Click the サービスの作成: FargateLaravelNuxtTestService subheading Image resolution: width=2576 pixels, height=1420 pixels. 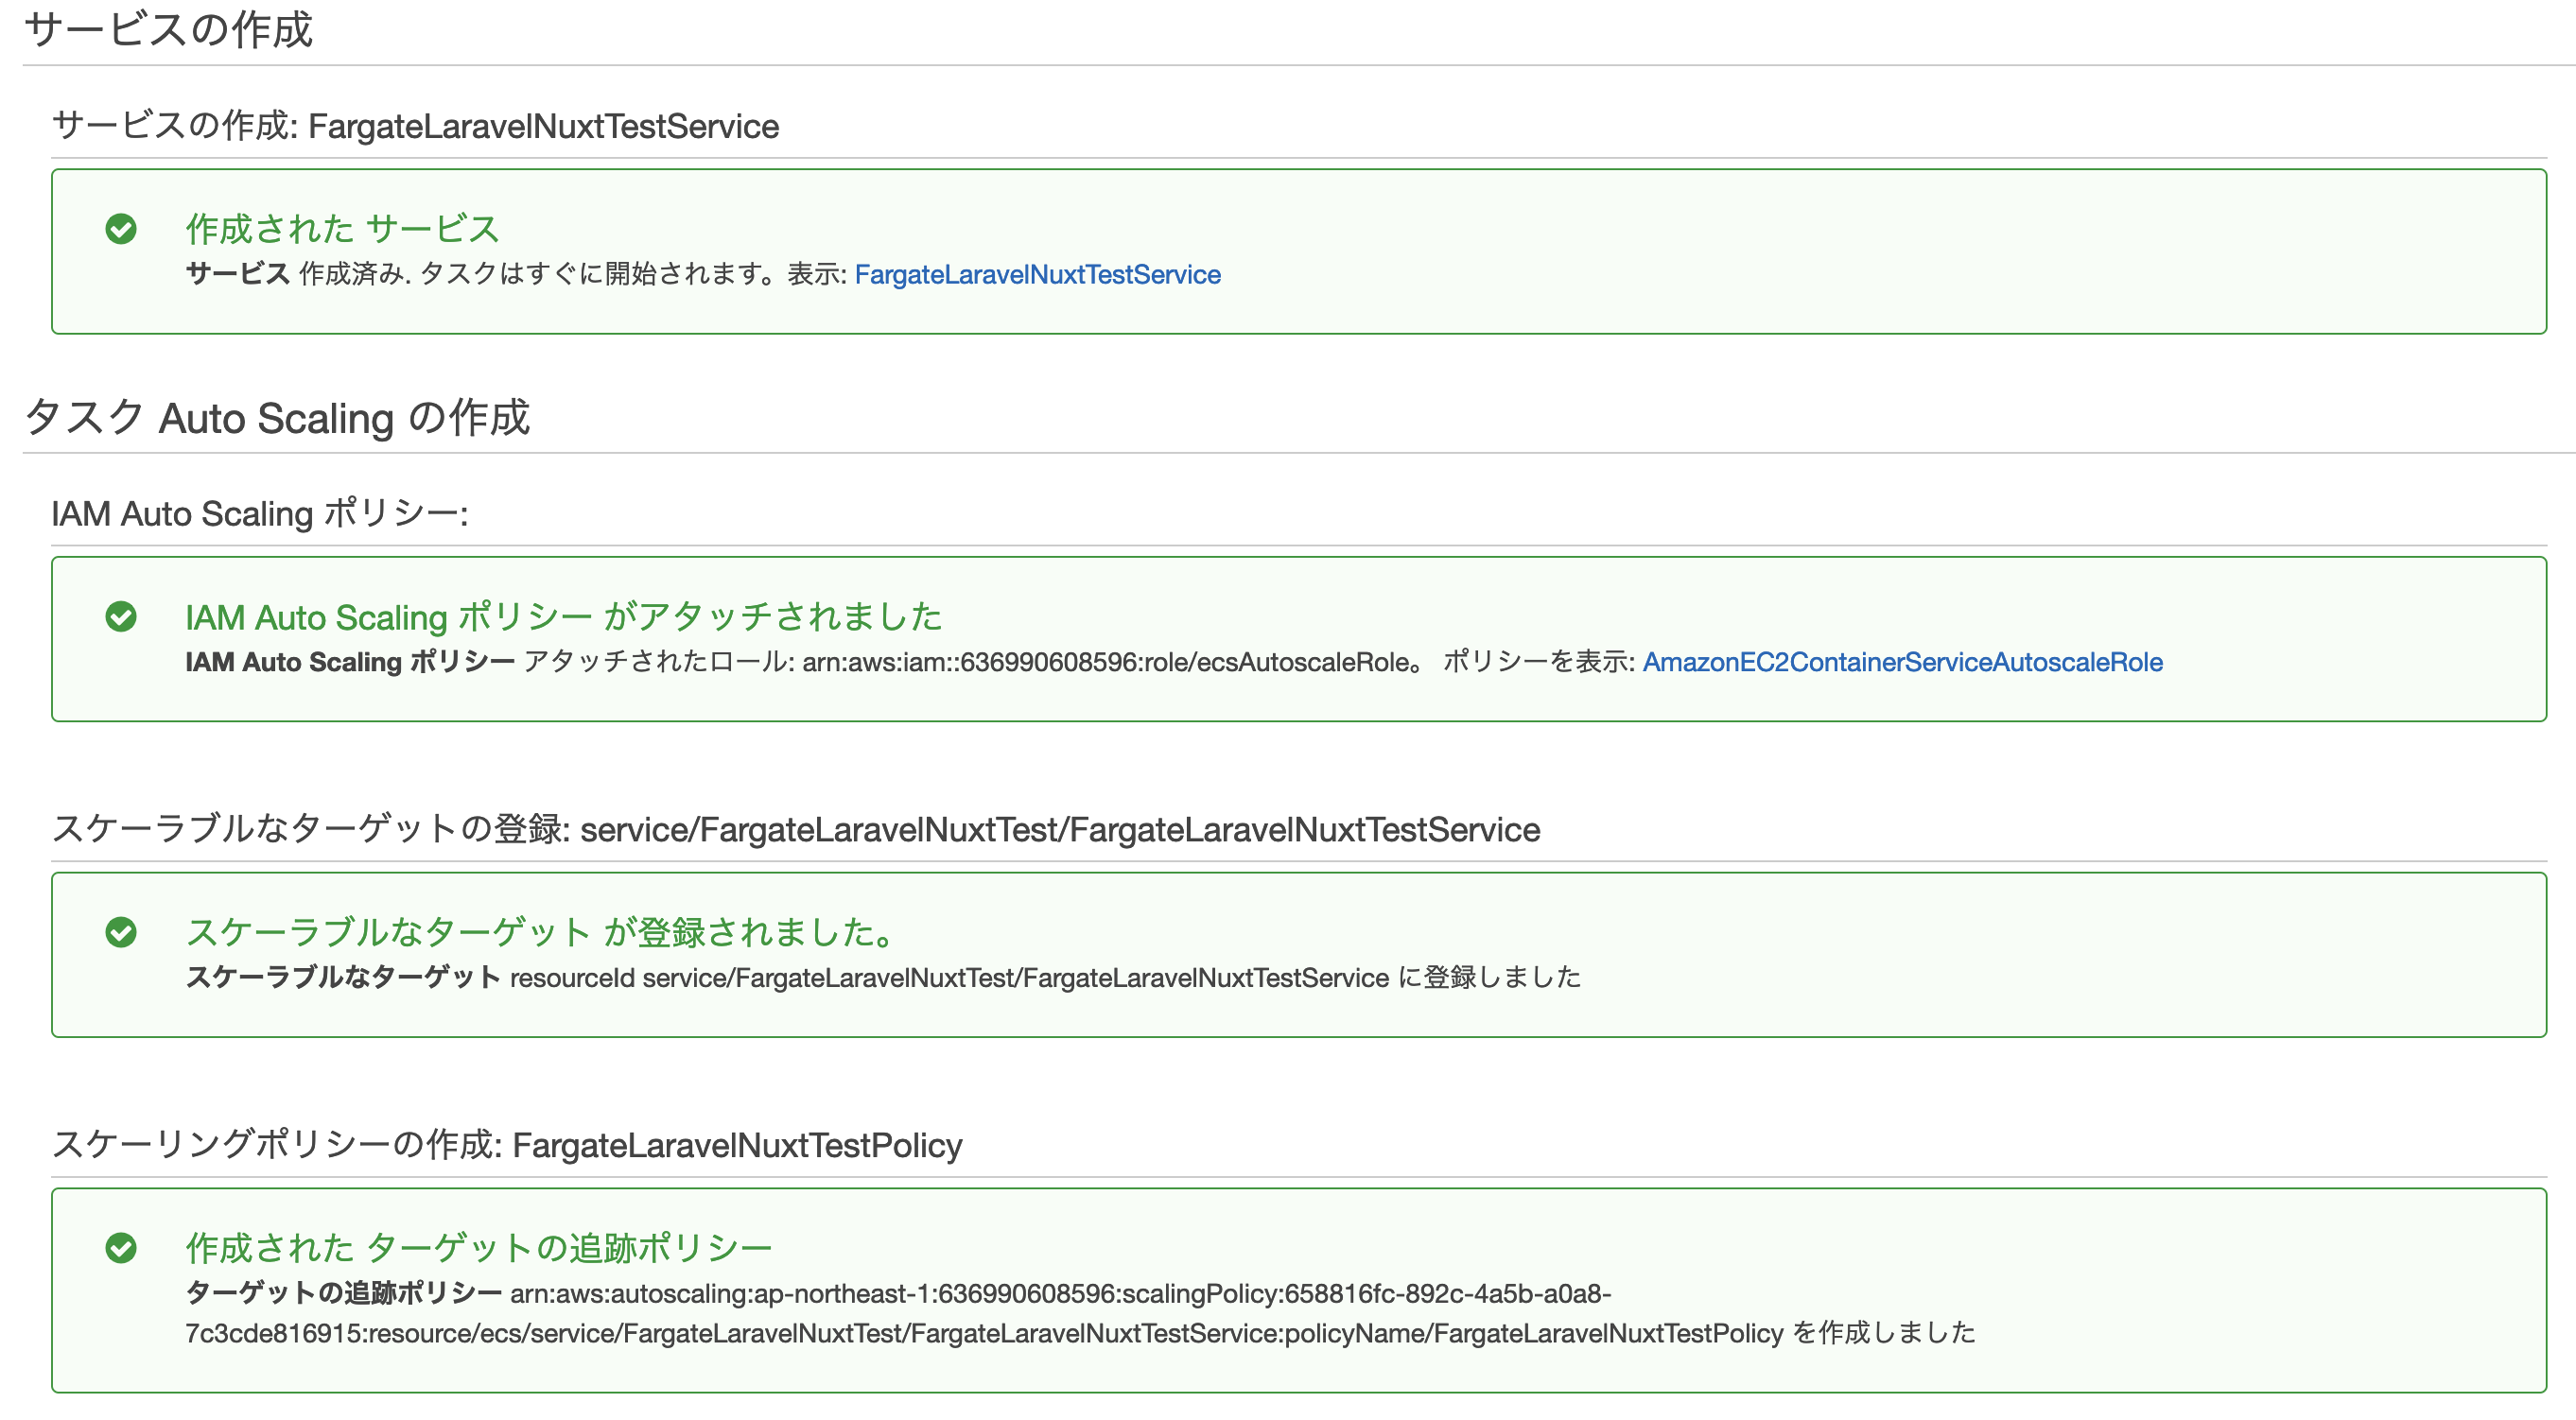[415, 127]
